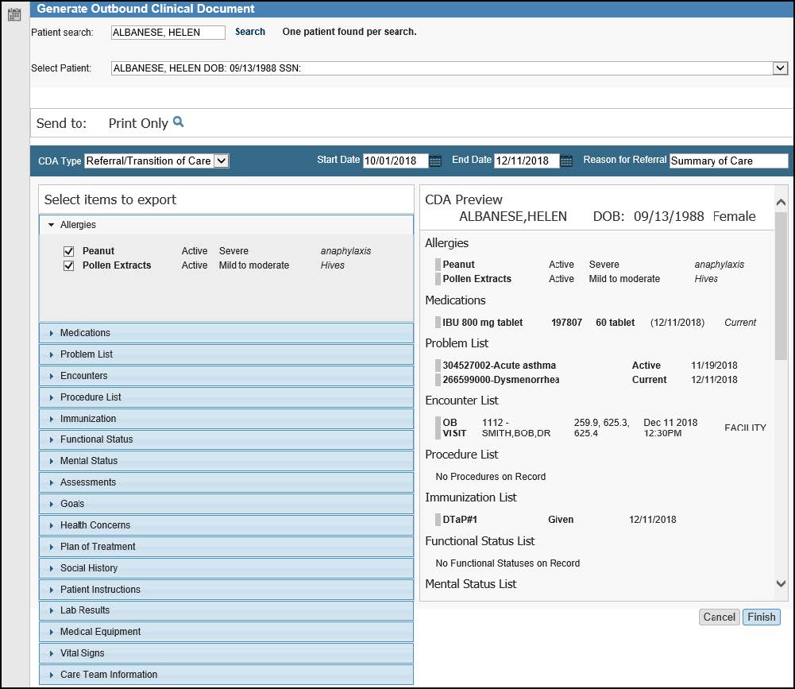Open the CDA Type dropdown
The image size is (795, 689).
[222, 161]
